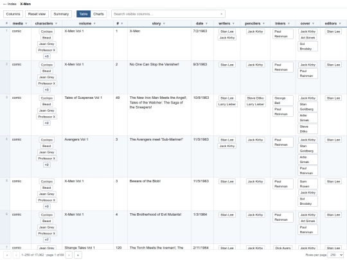
Task: Expand +2 characters in Tales of Suspense row
Action: tap(47, 123)
